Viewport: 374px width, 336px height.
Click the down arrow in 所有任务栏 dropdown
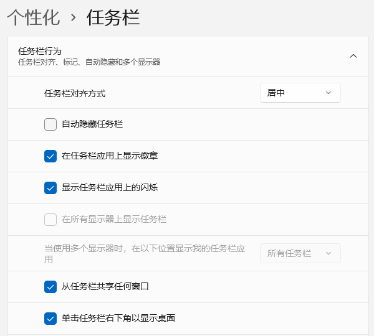[x=328, y=253]
